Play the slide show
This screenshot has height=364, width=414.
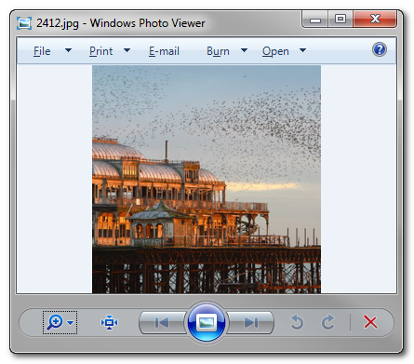click(207, 322)
